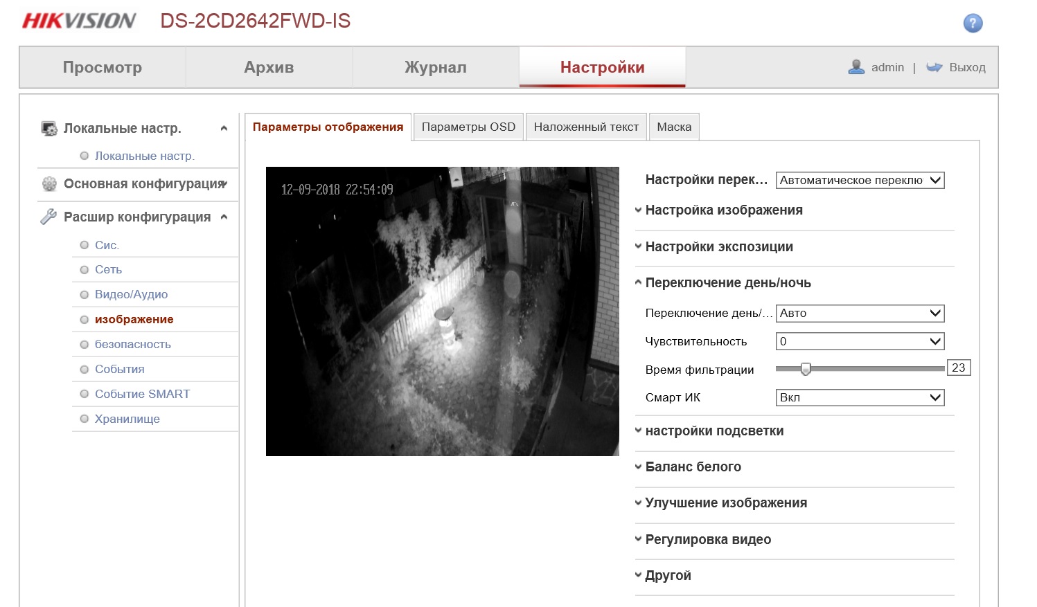Expand the Баланс белого section
Screen dimensions: 1037x607
tap(693, 467)
